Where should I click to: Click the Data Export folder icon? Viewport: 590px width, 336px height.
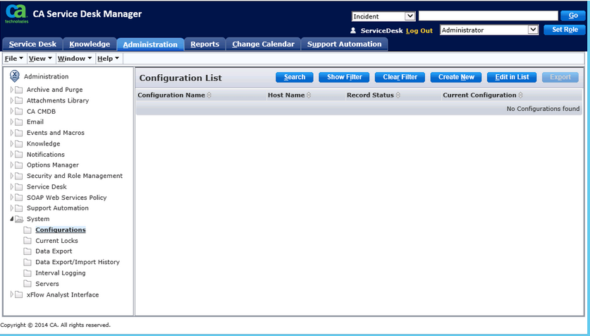click(27, 251)
